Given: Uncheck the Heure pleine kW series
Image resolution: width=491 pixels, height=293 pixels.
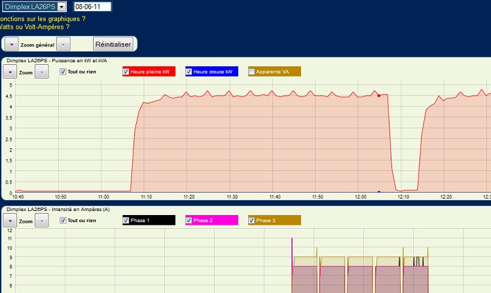Looking at the screenshot, I should [x=126, y=71].
